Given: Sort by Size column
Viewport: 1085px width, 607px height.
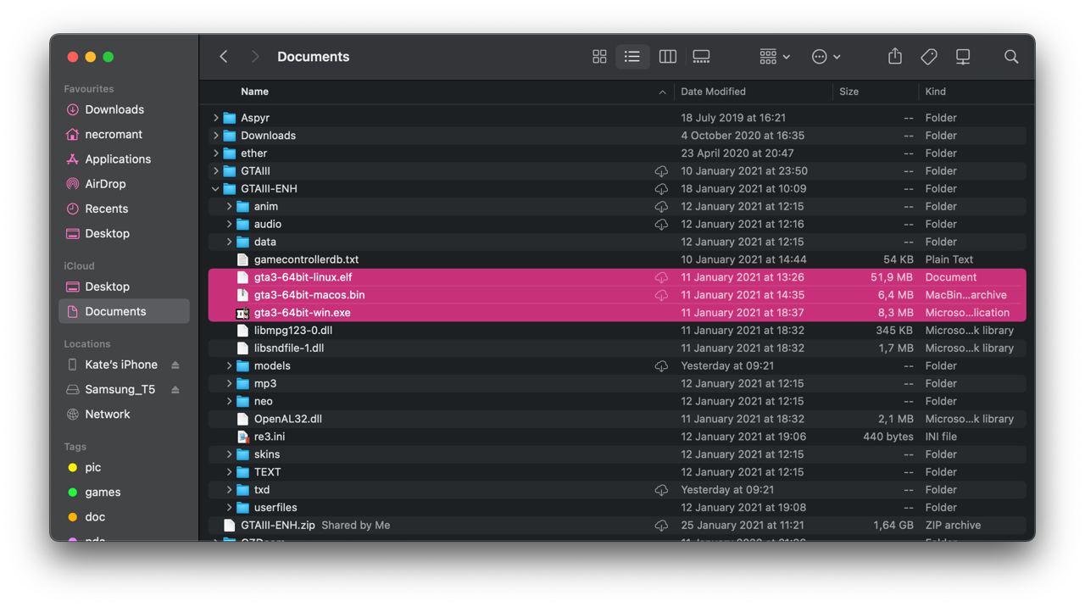Looking at the screenshot, I should [849, 92].
